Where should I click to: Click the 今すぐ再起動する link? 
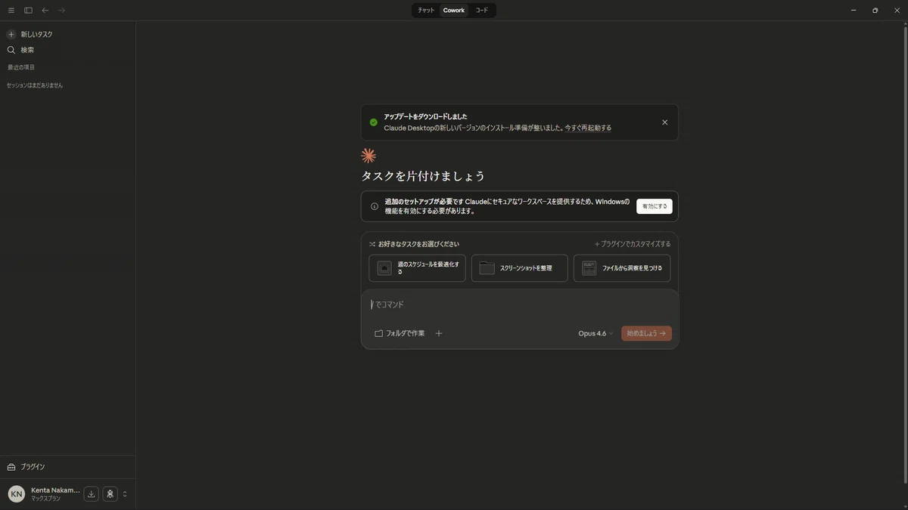point(588,128)
